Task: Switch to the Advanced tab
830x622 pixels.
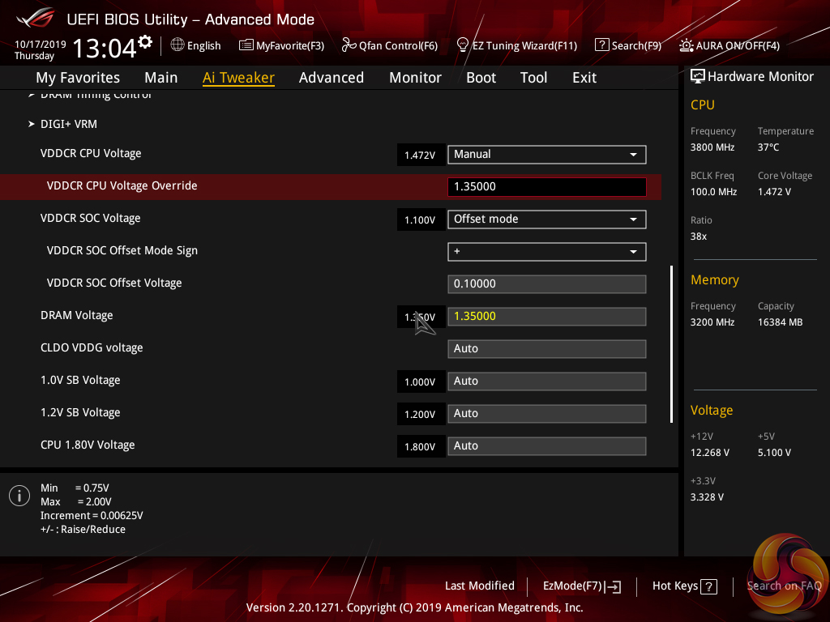Action: click(331, 78)
